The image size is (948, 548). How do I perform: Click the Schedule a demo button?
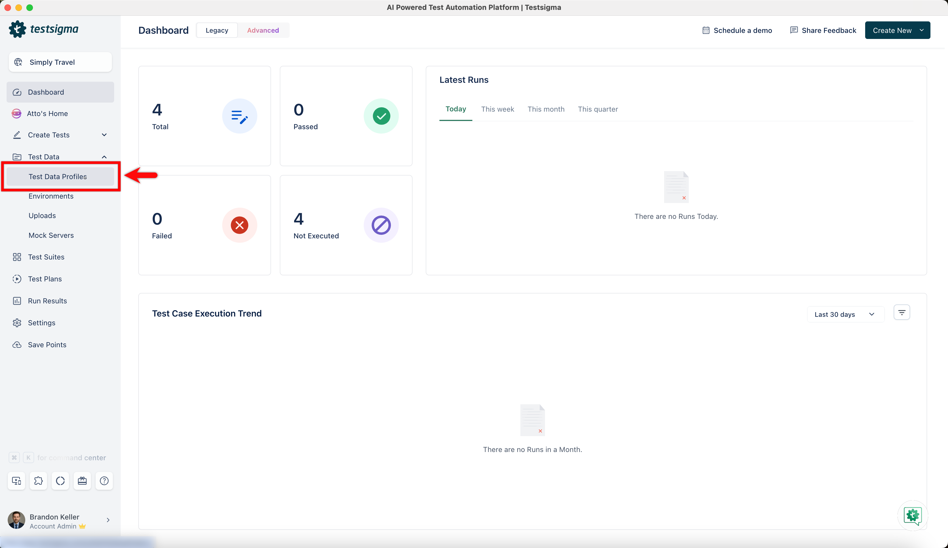737,30
